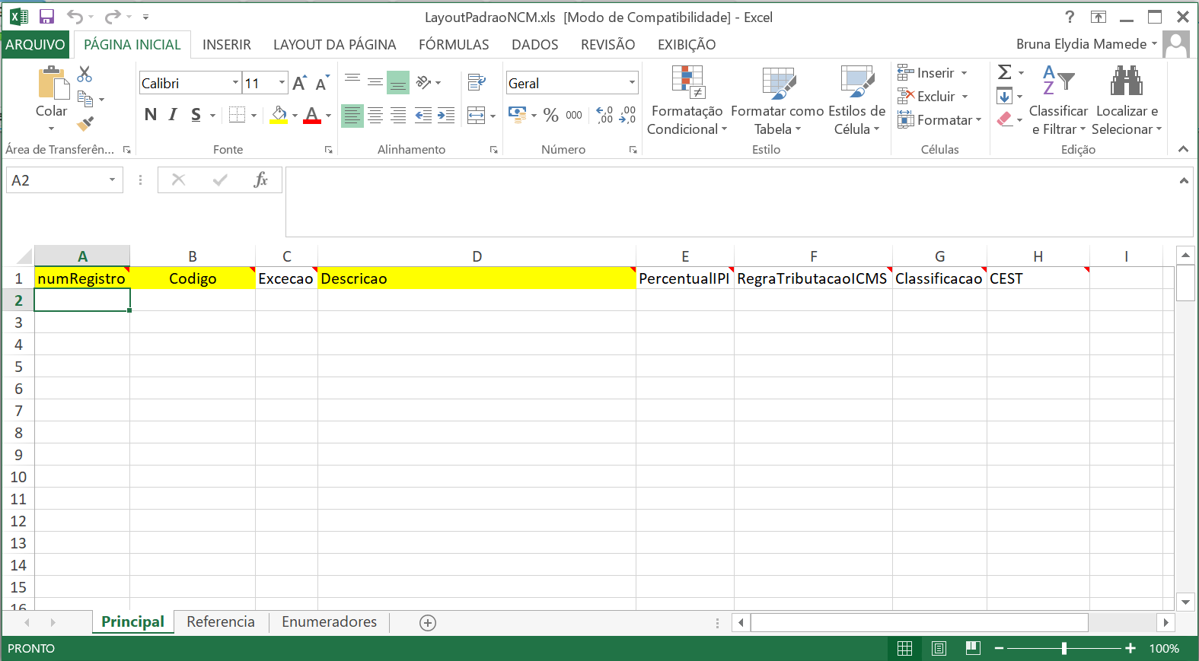
Task: Apply red font color A
Action: [311, 115]
